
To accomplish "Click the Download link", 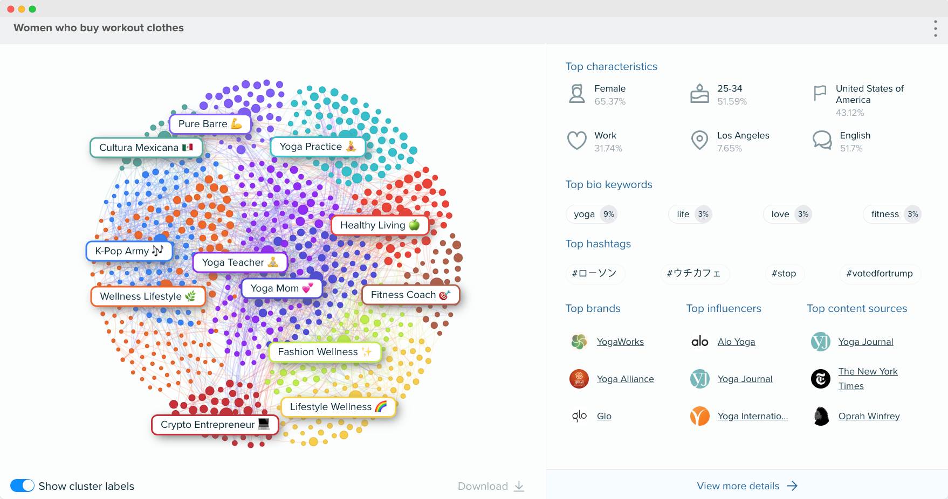I will pyautogui.click(x=490, y=486).
